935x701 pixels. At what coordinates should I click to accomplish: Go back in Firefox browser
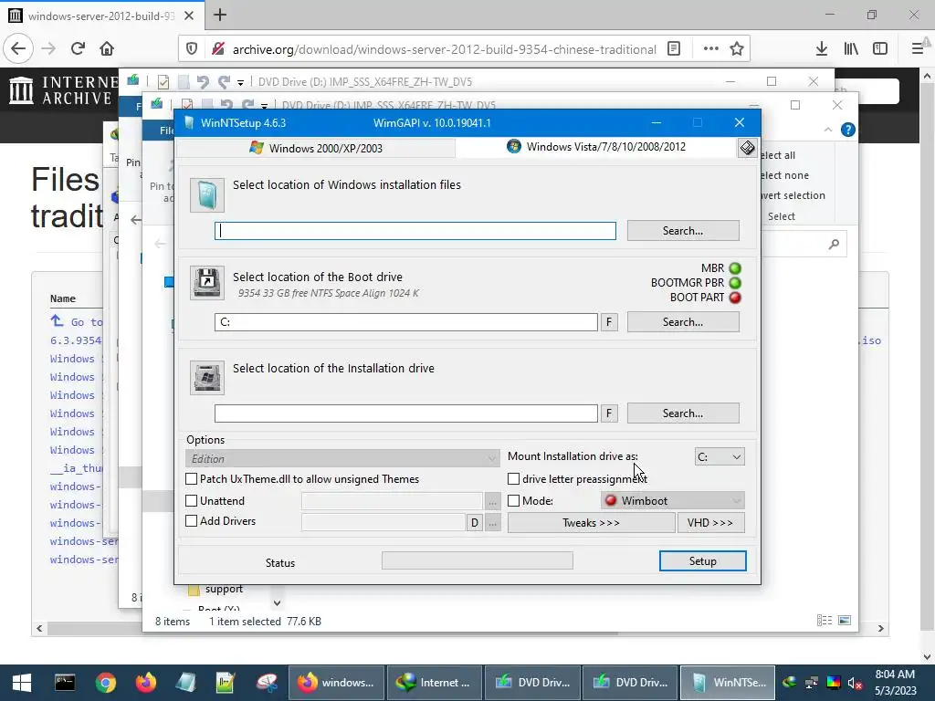pos(18,48)
